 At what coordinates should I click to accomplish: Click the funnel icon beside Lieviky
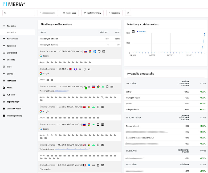pos(4,74)
